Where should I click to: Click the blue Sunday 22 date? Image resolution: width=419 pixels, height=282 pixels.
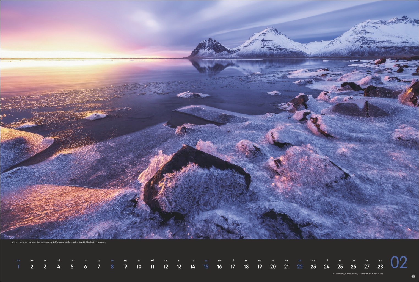point(300,266)
